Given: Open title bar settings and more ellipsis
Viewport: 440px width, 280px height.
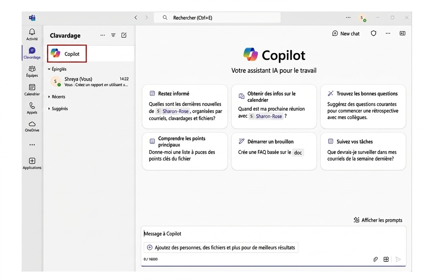Looking at the screenshot, I should [x=348, y=17].
